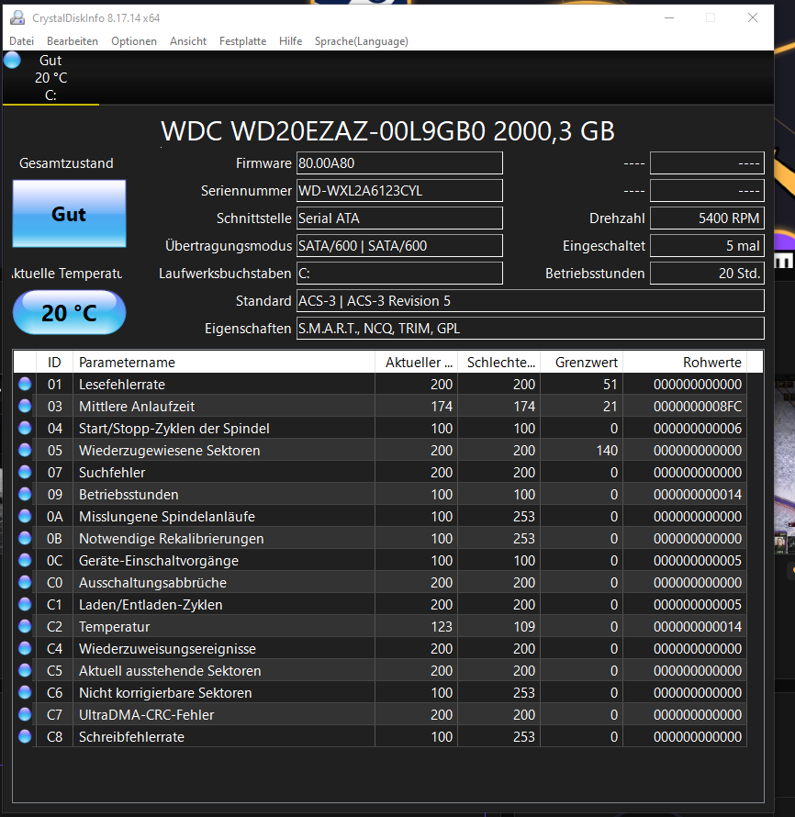Open the Bearbeiten menu
Image resolution: width=795 pixels, height=817 pixels.
[x=73, y=41]
